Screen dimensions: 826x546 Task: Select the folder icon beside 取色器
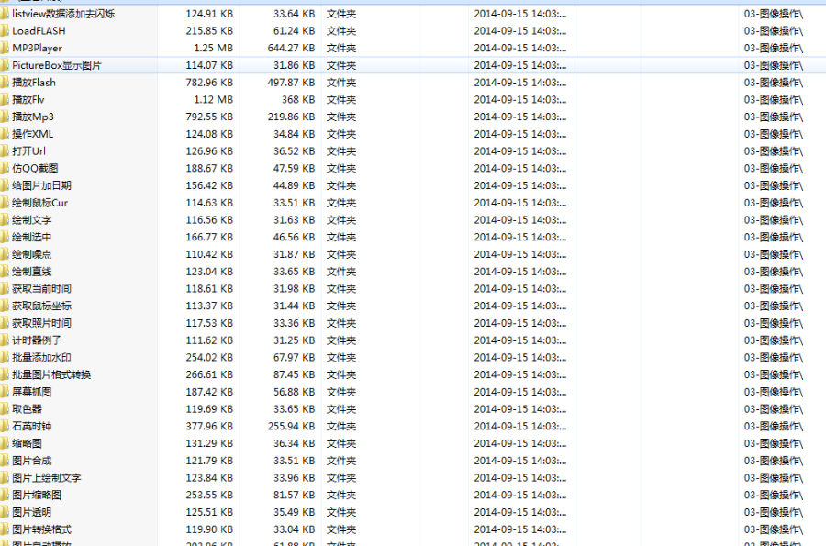(x=5, y=409)
